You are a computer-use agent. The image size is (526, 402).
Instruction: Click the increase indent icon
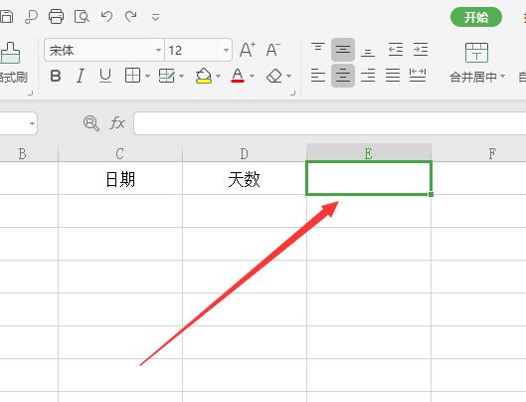[x=421, y=50]
